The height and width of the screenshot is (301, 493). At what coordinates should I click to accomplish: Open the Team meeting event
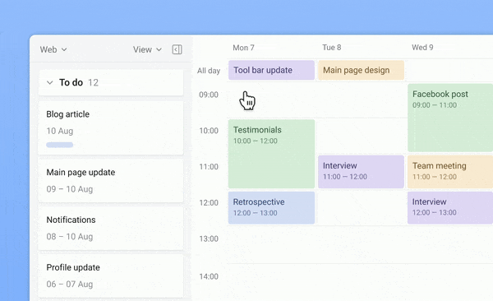450,172
